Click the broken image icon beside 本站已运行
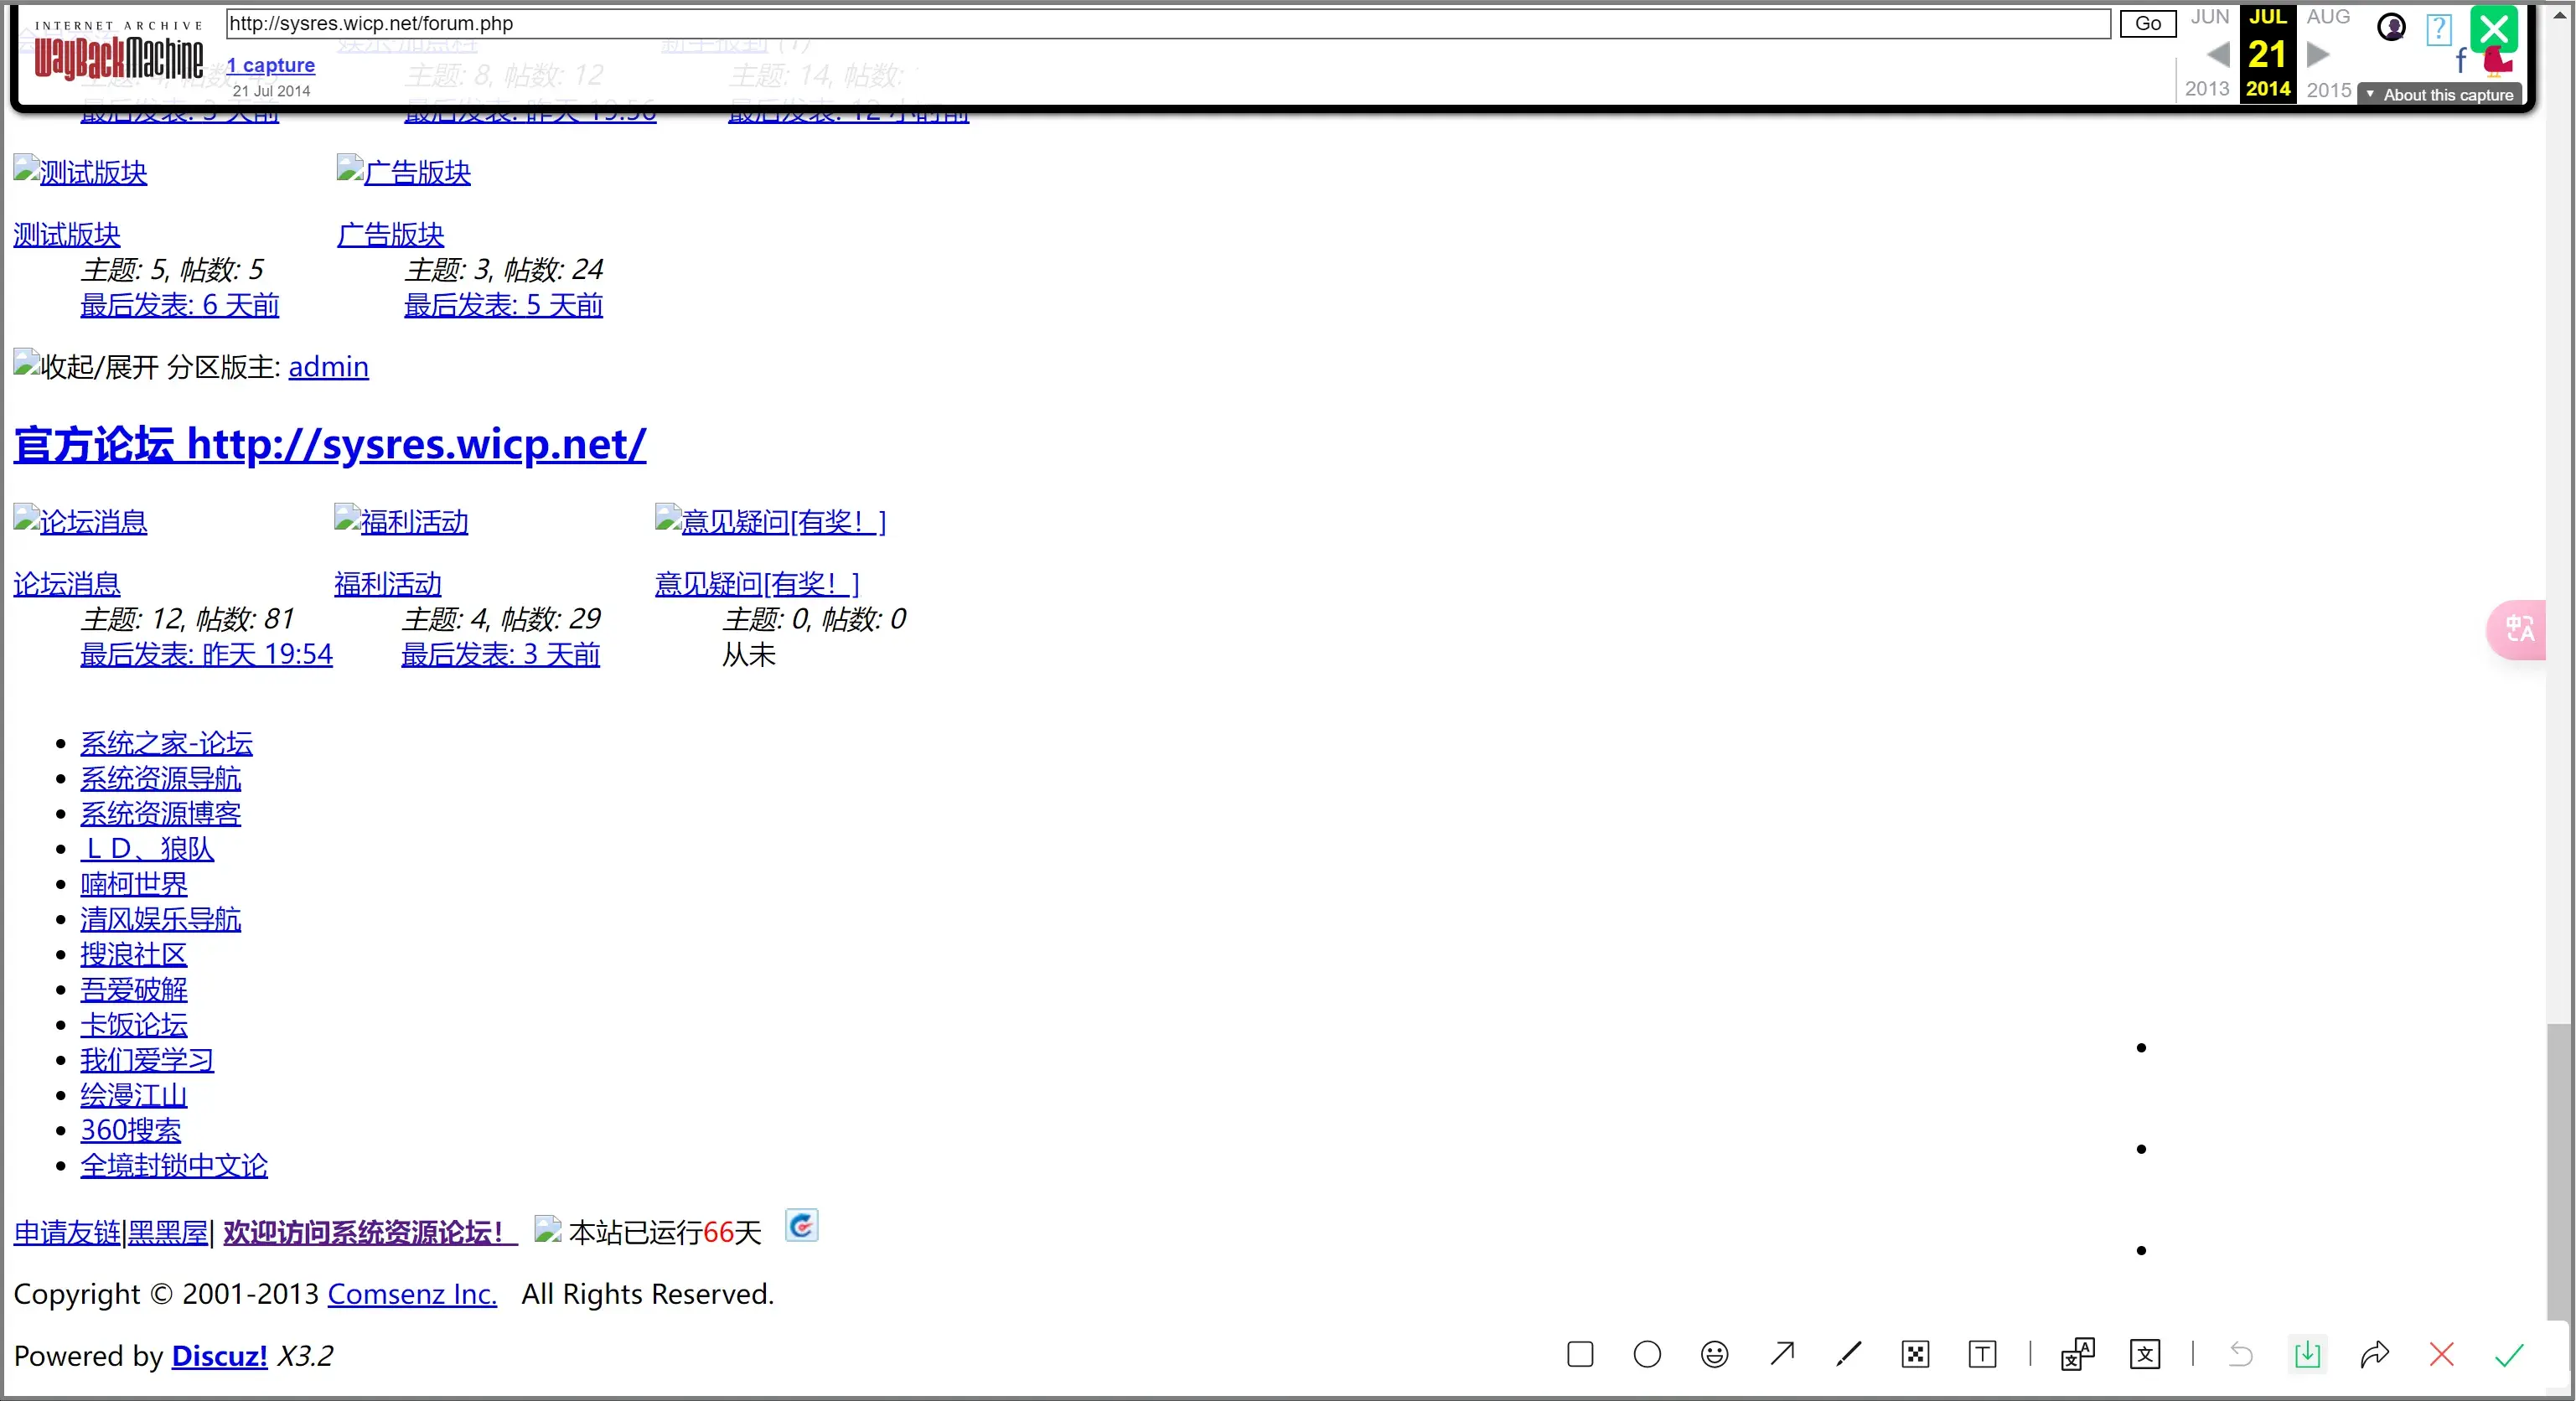The width and height of the screenshot is (2576, 1401). point(547,1229)
